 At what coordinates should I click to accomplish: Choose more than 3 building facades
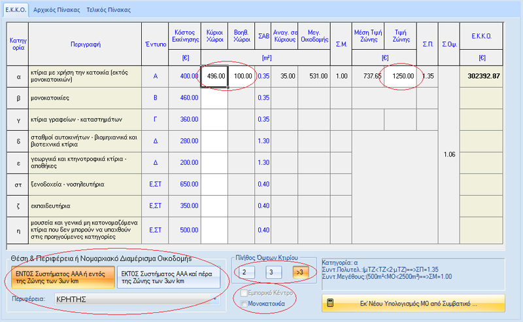pyautogui.click(x=300, y=272)
